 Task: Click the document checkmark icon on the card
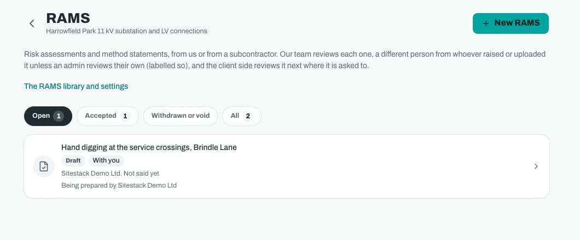44,166
